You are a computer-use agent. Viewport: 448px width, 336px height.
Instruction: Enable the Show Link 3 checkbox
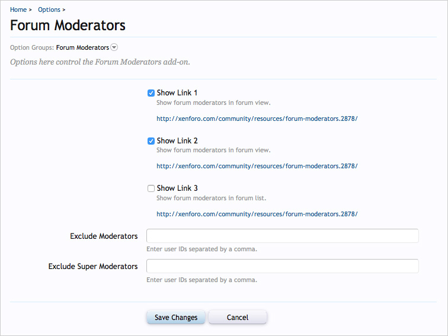(x=151, y=188)
